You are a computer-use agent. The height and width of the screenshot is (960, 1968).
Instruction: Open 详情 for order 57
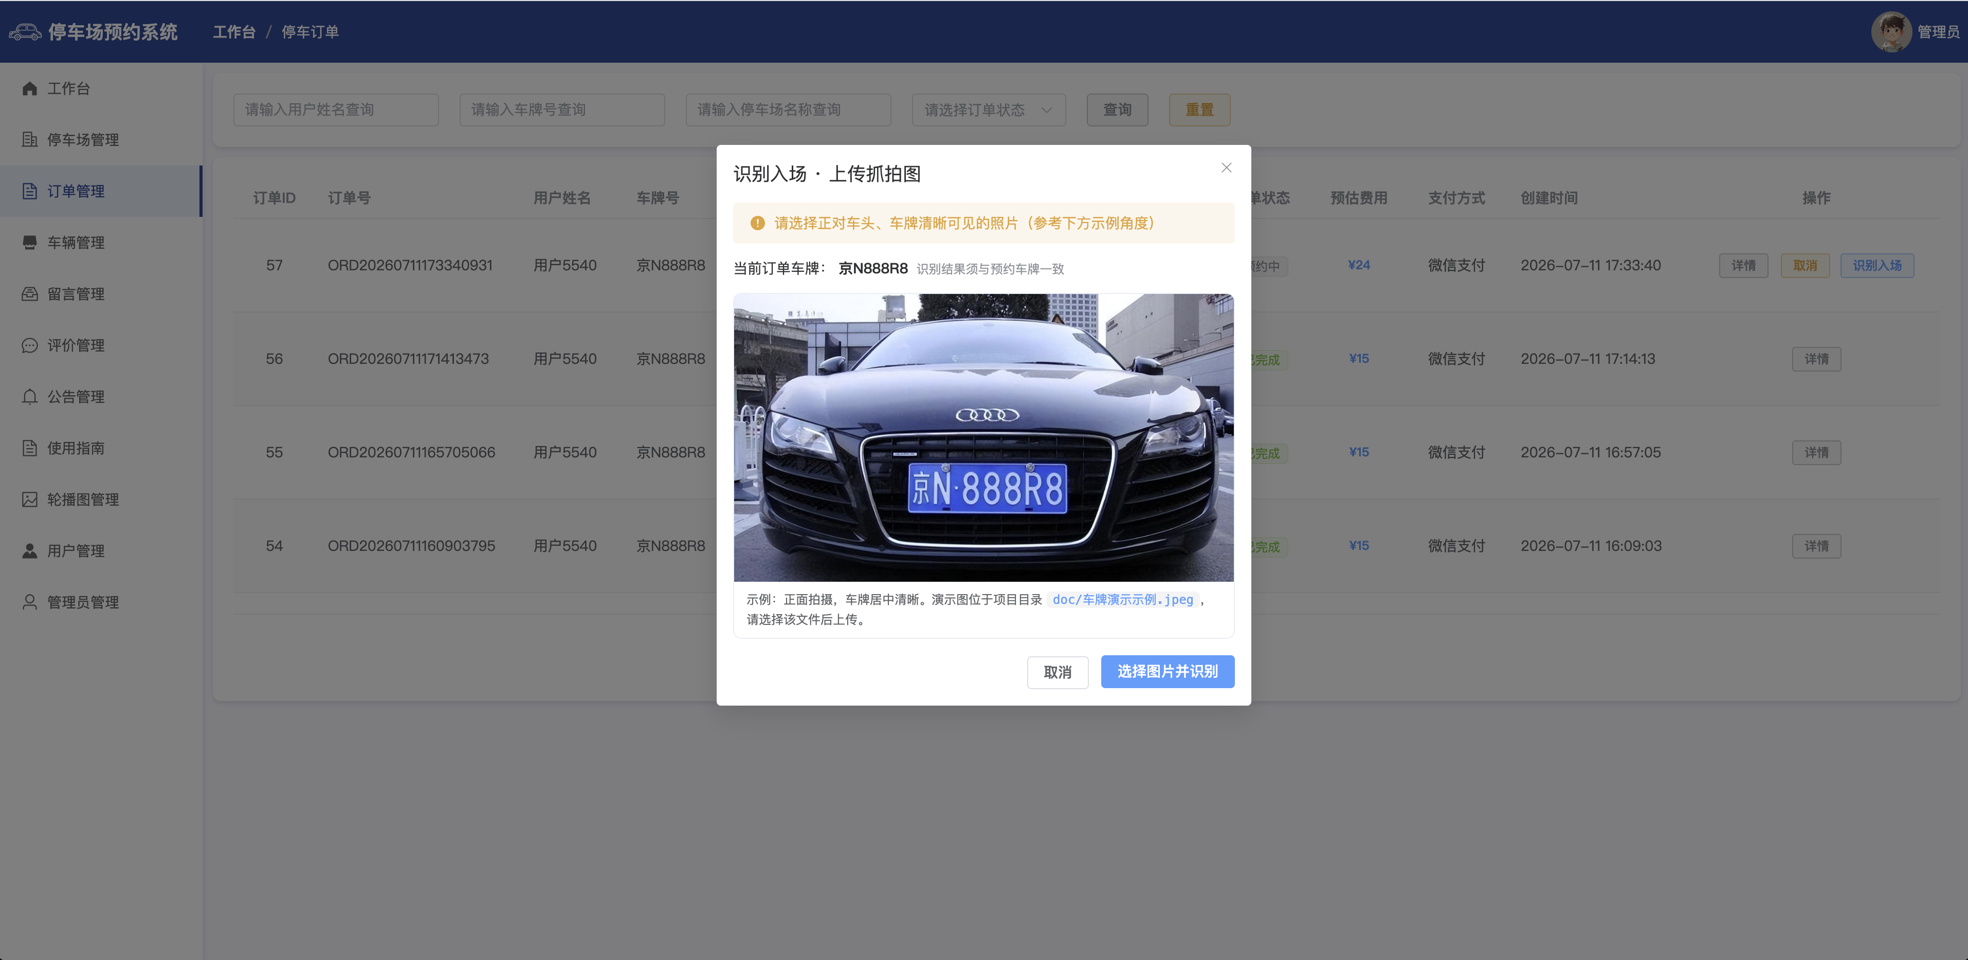click(1743, 265)
